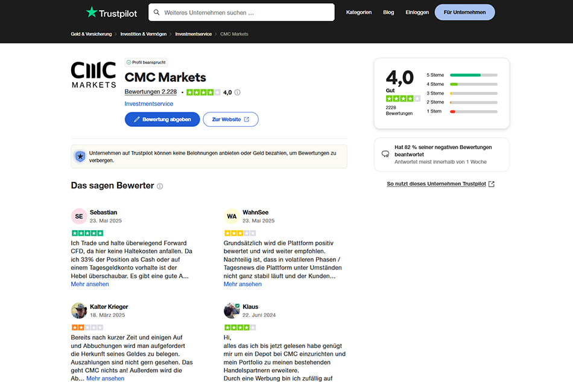
Task: Click the speech bubble reply icon
Action: click(385, 154)
